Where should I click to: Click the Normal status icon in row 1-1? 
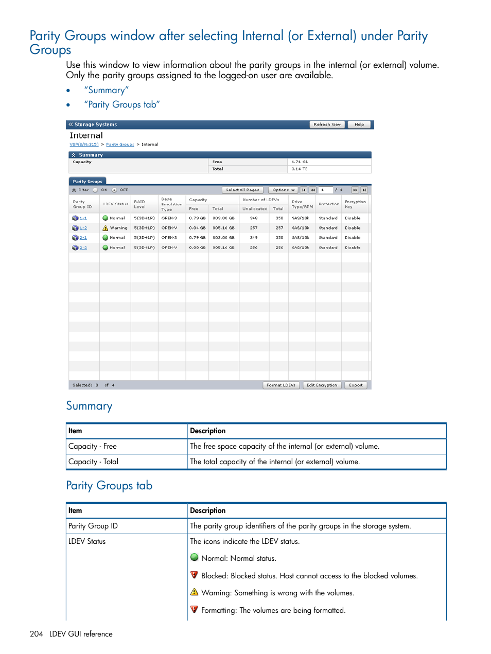click(x=105, y=218)
